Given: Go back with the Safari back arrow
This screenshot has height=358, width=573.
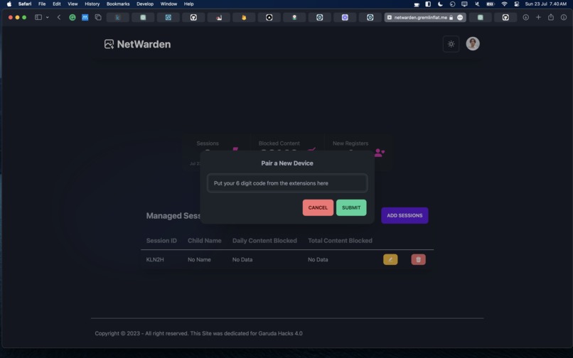Looking at the screenshot, I should tap(59, 17).
